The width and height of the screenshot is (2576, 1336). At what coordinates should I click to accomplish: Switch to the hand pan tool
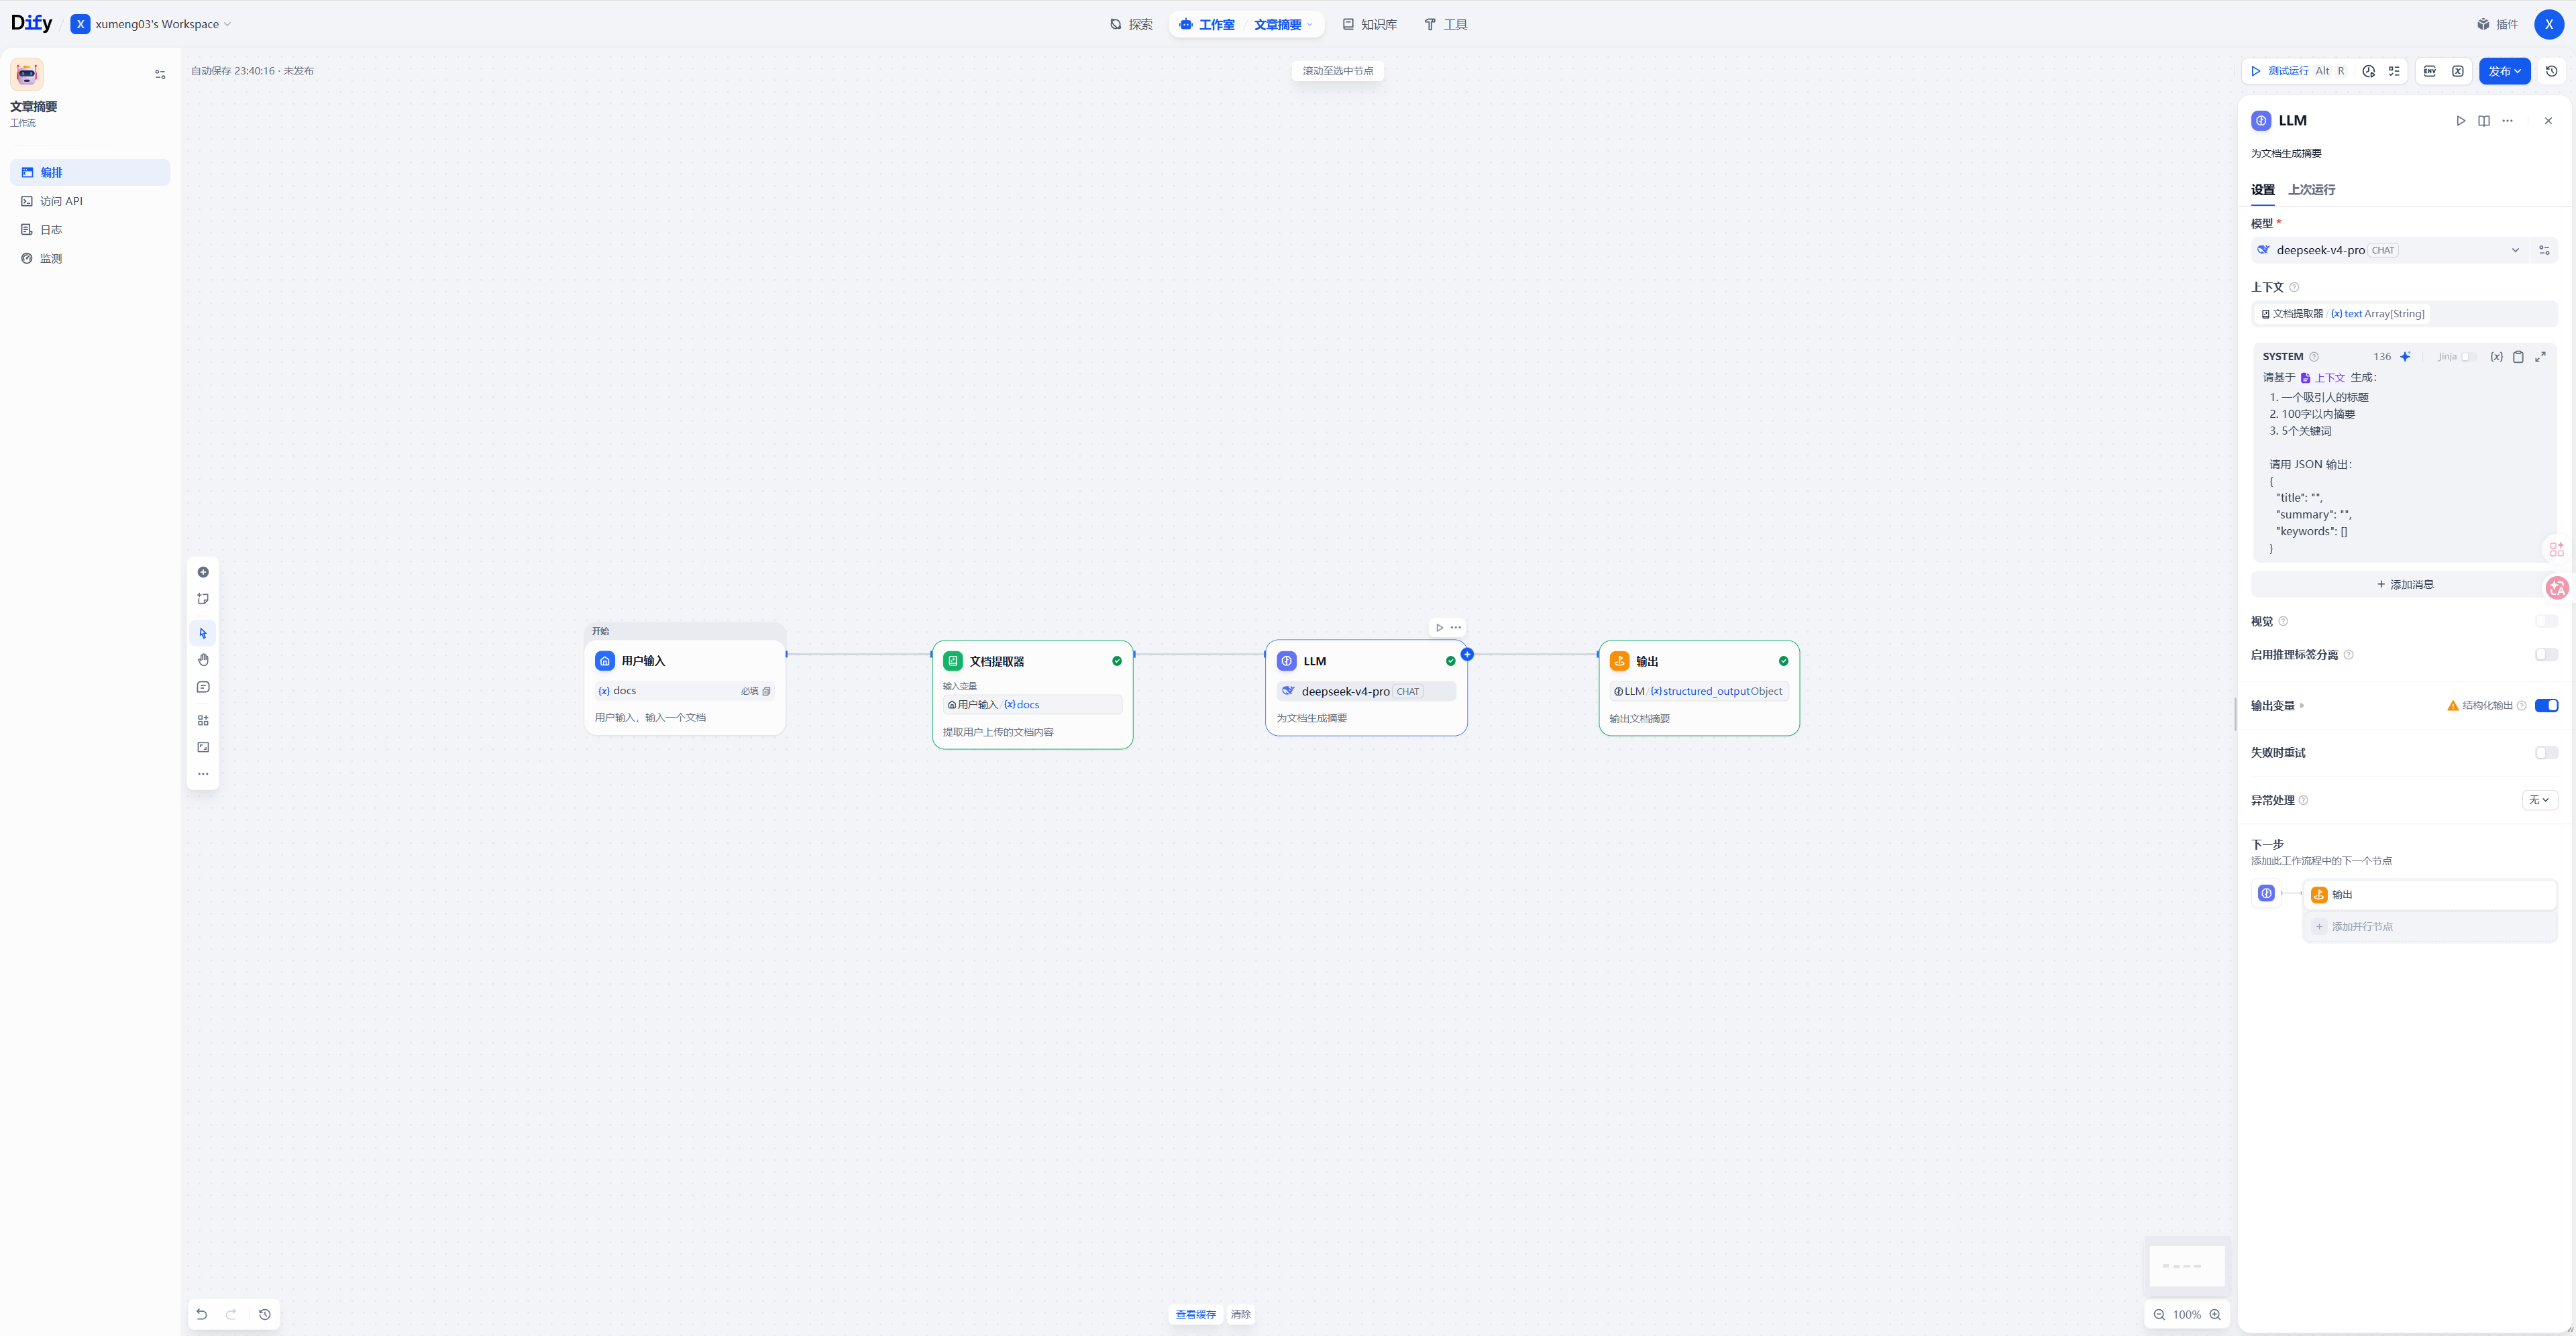click(x=203, y=660)
